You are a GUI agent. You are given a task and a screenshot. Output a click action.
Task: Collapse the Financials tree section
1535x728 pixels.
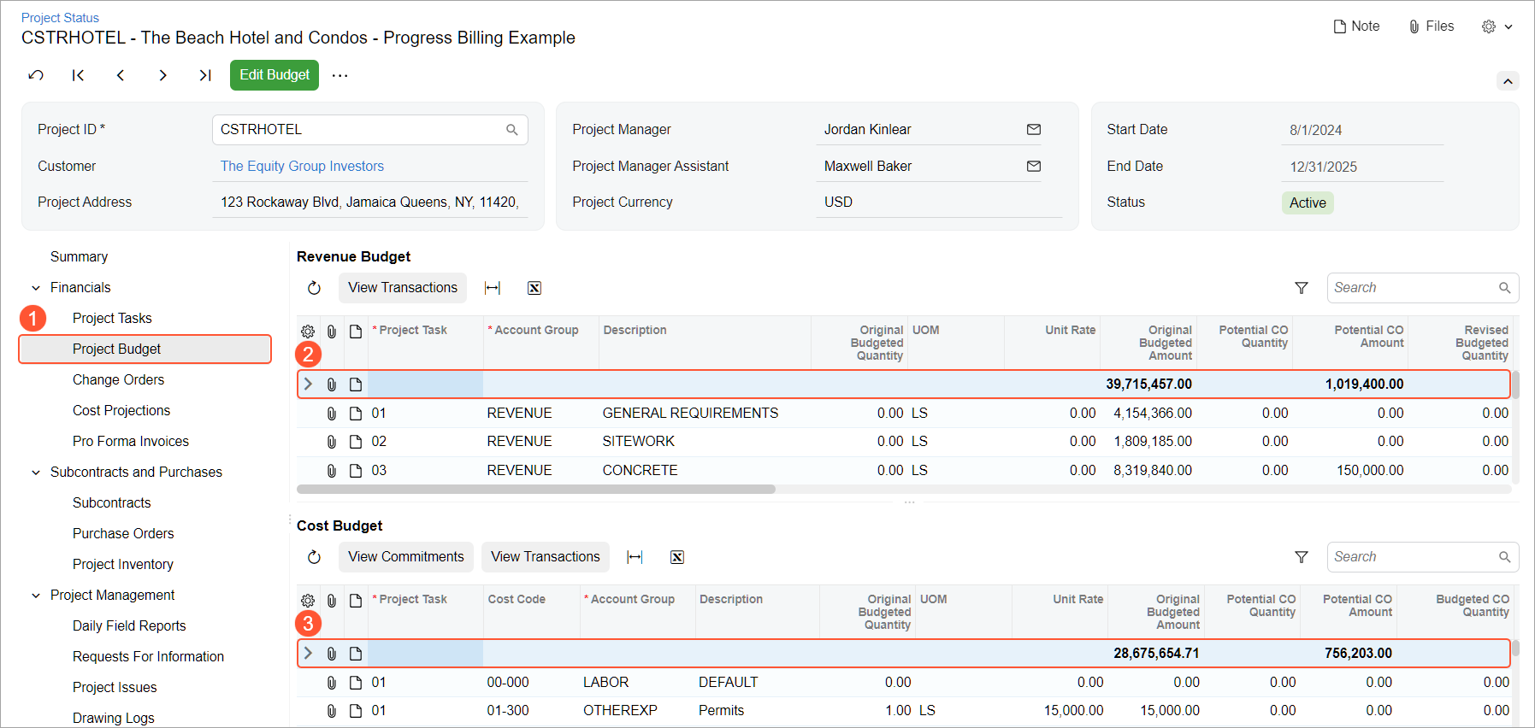[36, 288]
